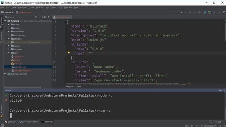This screenshot has width=226, height=127.
Task: Click the Project panel horizontal scrollbar
Action: [22, 87]
